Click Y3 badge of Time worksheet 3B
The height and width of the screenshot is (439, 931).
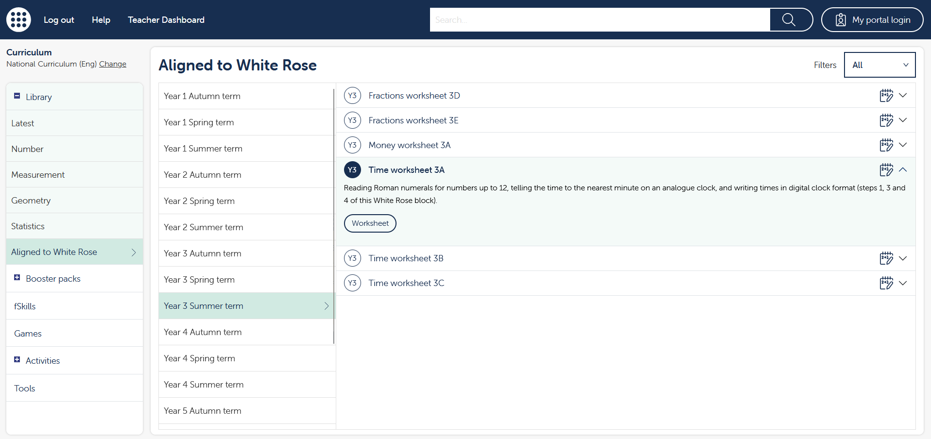(352, 258)
